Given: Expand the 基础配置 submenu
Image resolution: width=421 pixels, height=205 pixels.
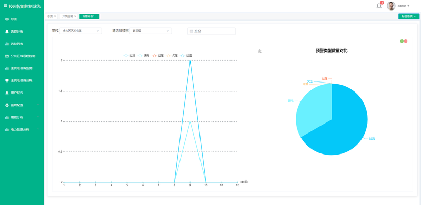Looking at the screenshot, I should click(22, 105).
